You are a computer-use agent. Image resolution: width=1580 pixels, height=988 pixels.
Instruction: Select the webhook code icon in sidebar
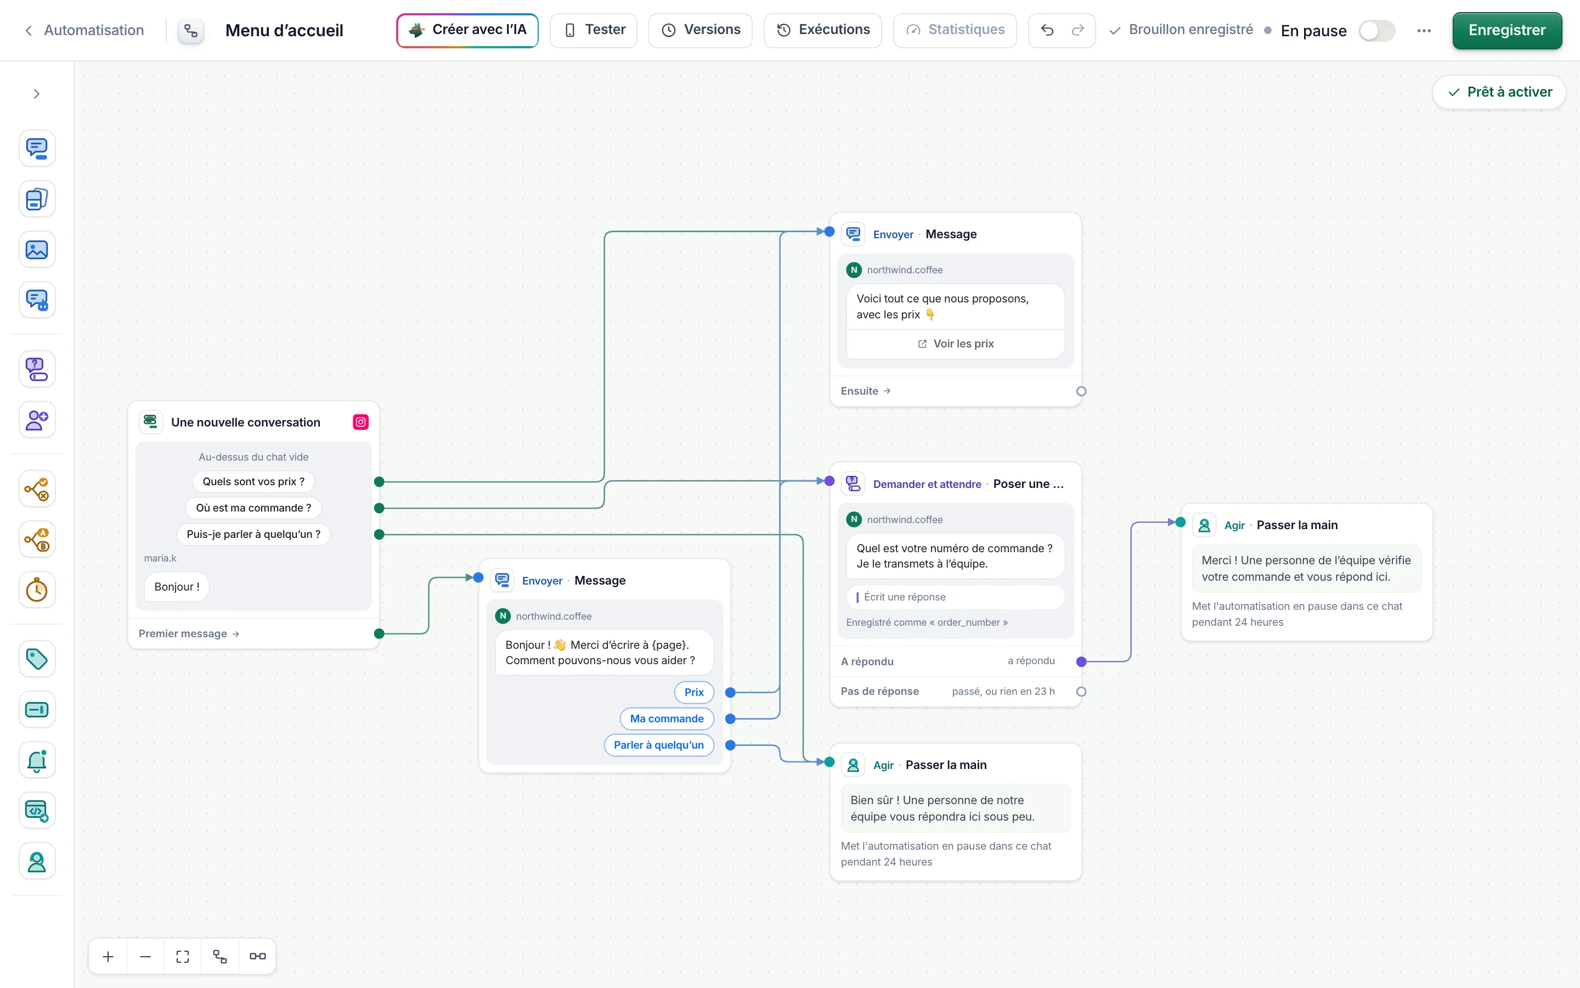click(x=37, y=811)
